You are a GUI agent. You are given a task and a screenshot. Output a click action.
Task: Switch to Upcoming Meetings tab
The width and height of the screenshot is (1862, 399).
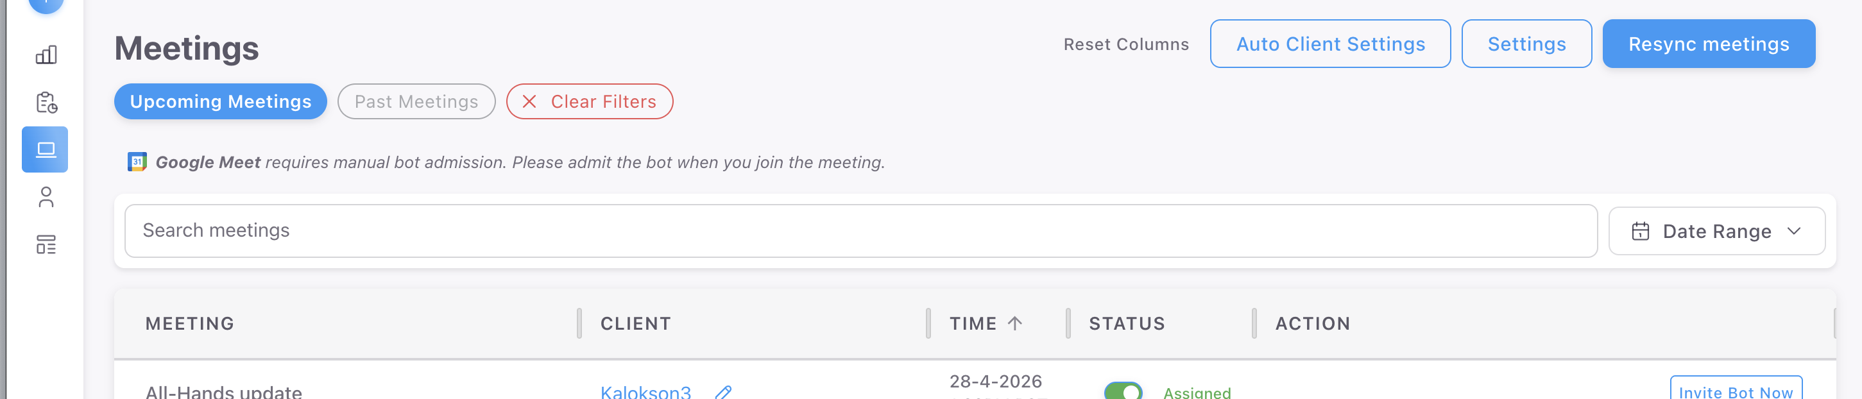pyautogui.click(x=221, y=102)
